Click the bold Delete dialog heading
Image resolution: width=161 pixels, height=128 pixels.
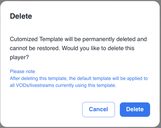[x=21, y=16]
